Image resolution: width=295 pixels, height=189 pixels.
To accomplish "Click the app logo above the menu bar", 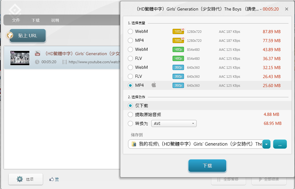I will 15,9.
